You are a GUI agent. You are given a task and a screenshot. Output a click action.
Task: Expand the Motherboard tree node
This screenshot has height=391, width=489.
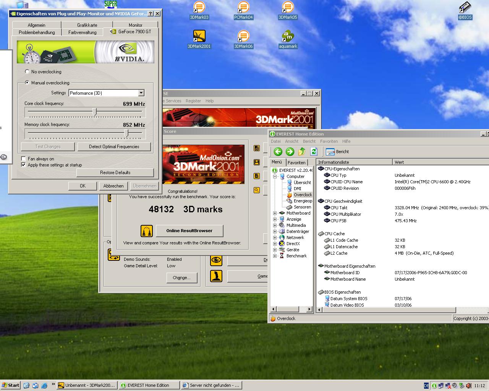pos(275,213)
